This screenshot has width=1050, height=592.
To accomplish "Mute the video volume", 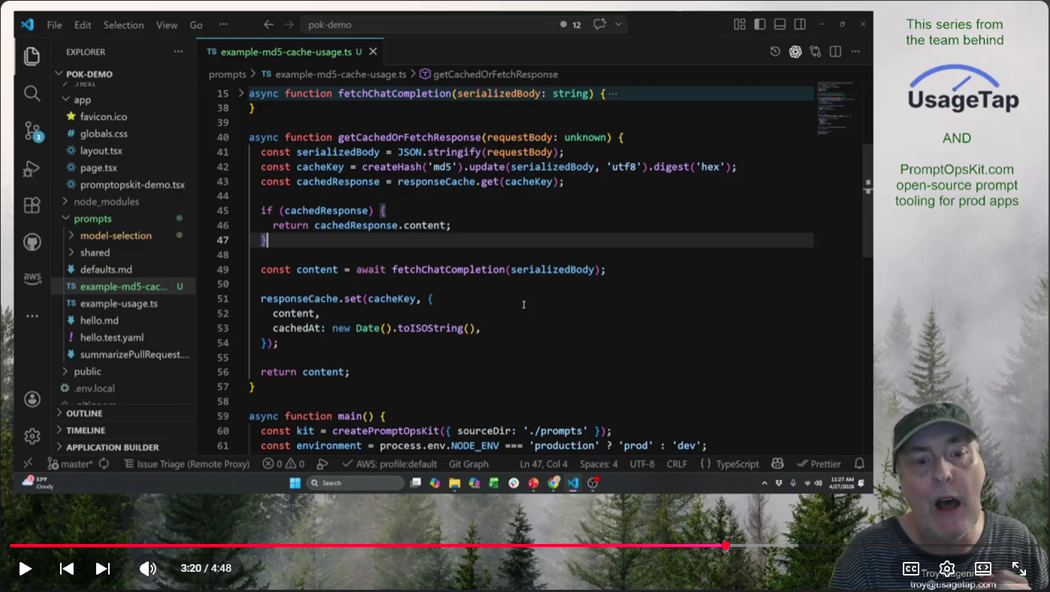I will (148, 569).
